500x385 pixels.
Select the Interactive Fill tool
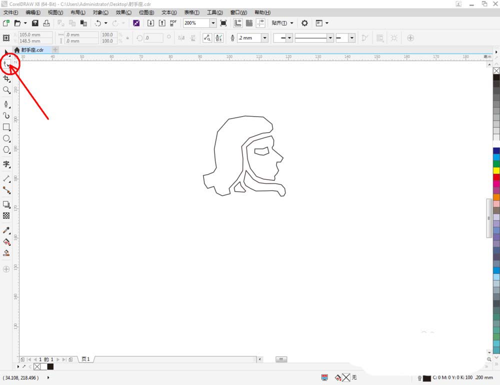(6, 242)
